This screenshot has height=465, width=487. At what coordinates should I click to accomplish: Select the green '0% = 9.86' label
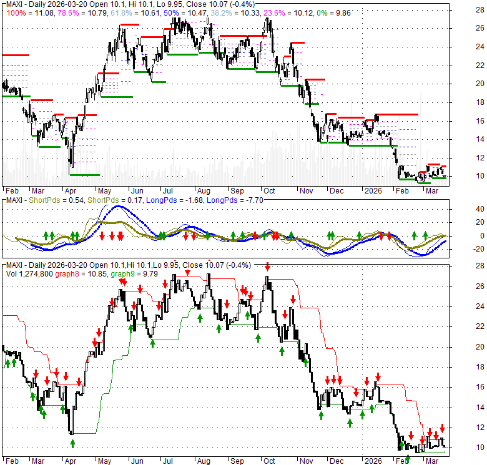coord(333,13)
